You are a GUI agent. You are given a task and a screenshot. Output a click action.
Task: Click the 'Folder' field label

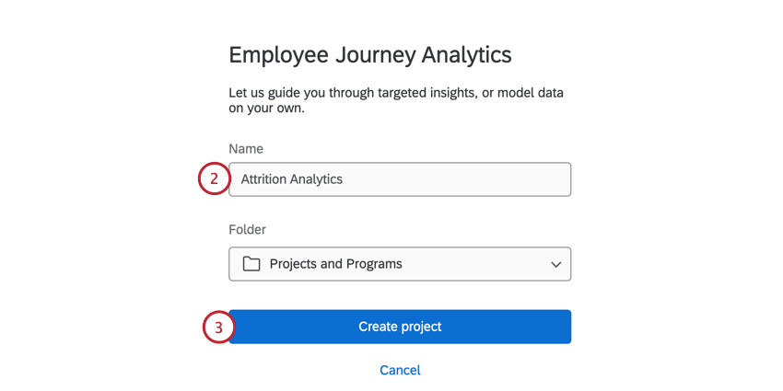248,230
